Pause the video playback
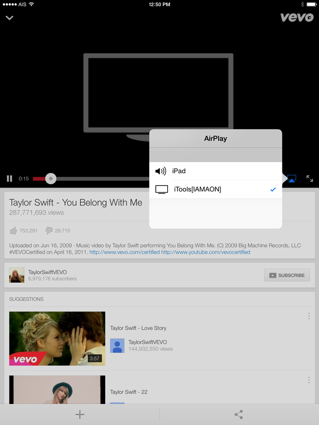 pyautogui.click(x=9, y=179)
